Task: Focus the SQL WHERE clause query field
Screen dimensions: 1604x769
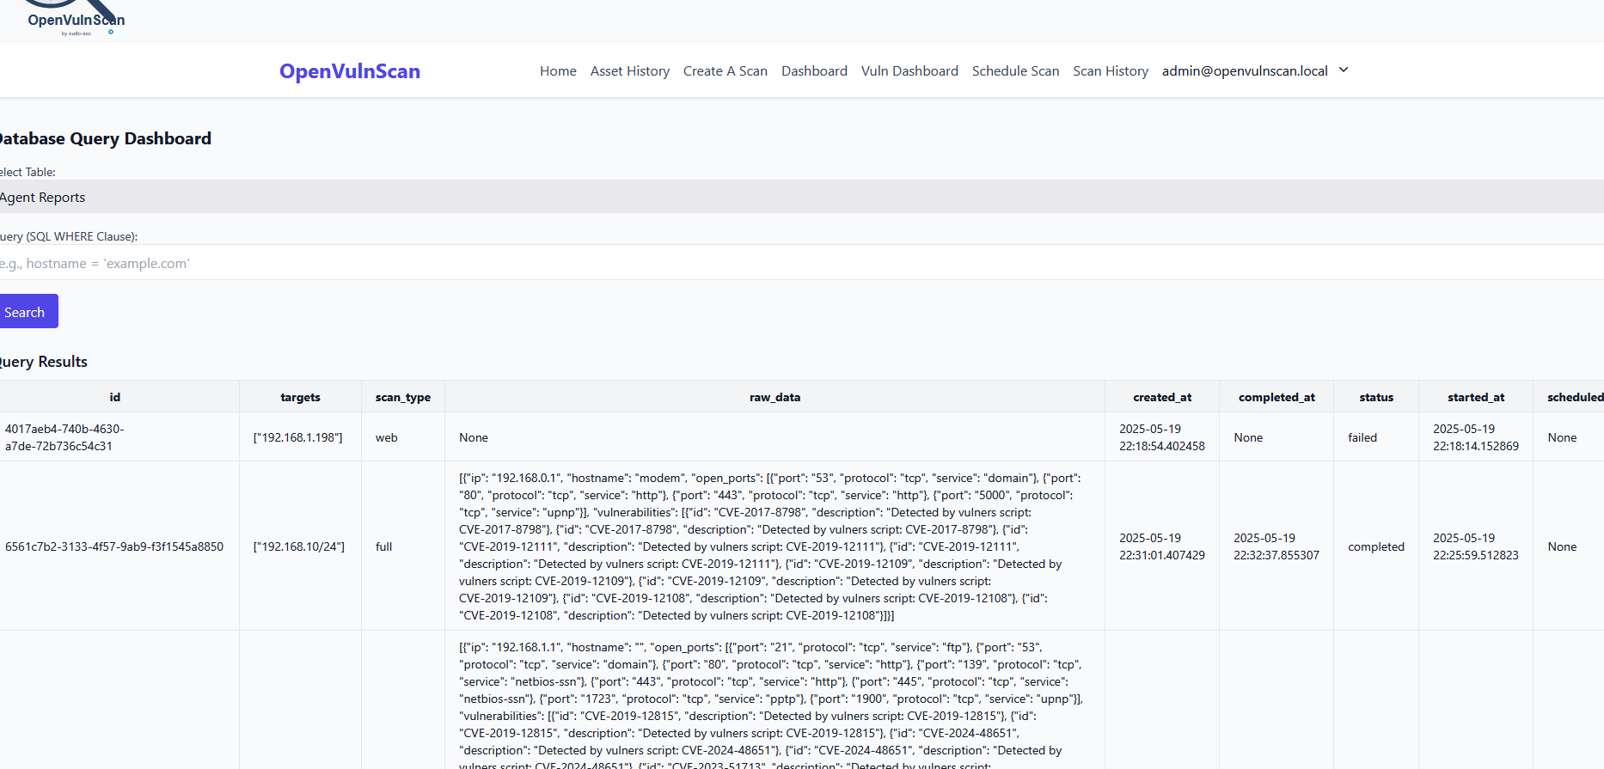Action: tap(802, 263)
